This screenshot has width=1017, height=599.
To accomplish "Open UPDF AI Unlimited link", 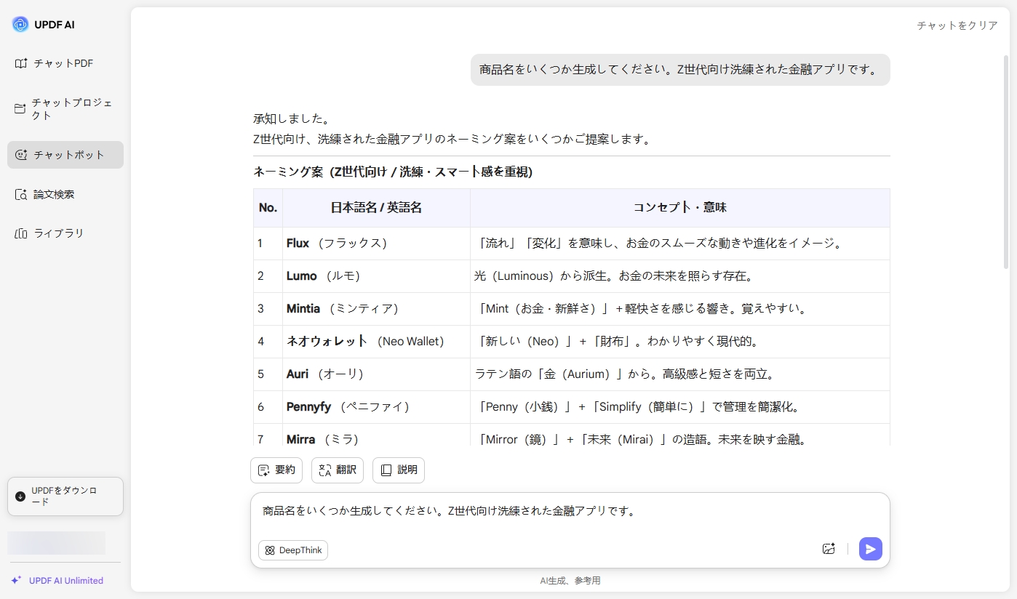I will pyautogui.click(x=66, y=581).
